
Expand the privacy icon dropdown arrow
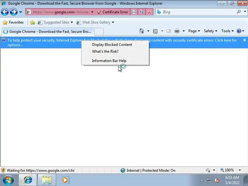pyautogui.click(x=214, y=170)
